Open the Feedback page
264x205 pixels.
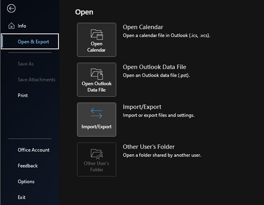click(x=30, y=166)
